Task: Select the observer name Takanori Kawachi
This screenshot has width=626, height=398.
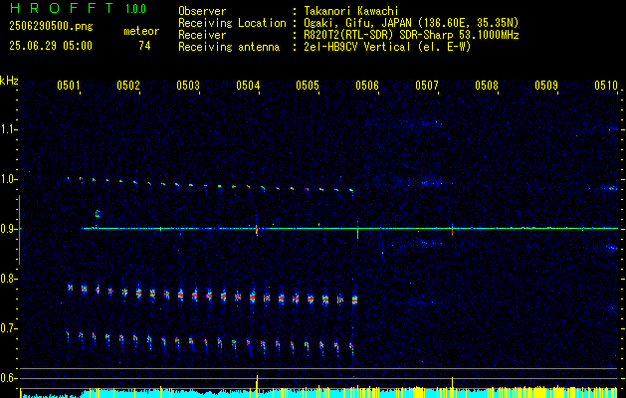Action: [x=351, y=11]
